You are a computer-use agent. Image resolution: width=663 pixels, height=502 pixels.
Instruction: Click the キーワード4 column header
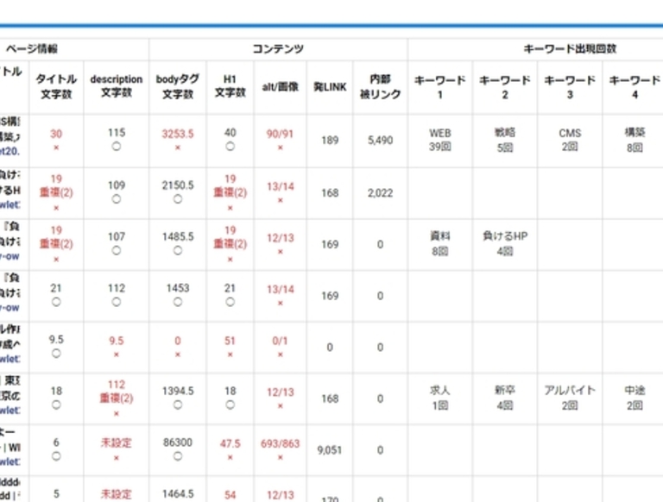(x=635, y=86)
